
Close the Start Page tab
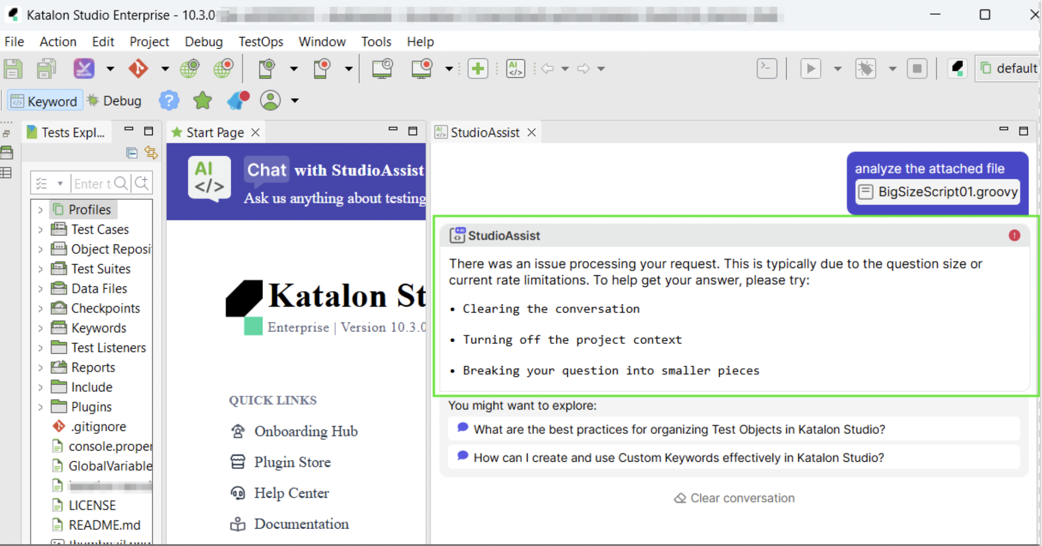tap(255, 132)
